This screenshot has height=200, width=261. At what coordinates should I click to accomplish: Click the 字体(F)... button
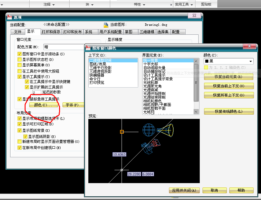(x=74, y=105)
